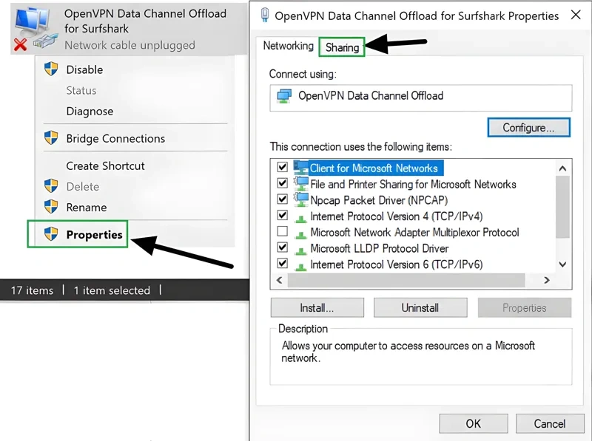
Task: Select Microsoft Network Adapter Multiplexor Protocol row
Action: tap(414, 233)
